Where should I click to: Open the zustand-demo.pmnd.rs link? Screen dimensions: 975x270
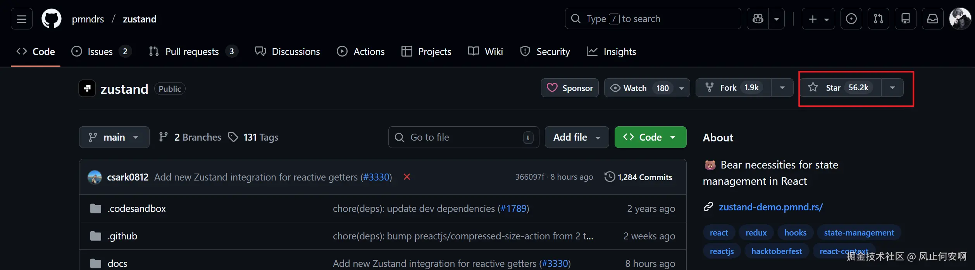[770, 207]
